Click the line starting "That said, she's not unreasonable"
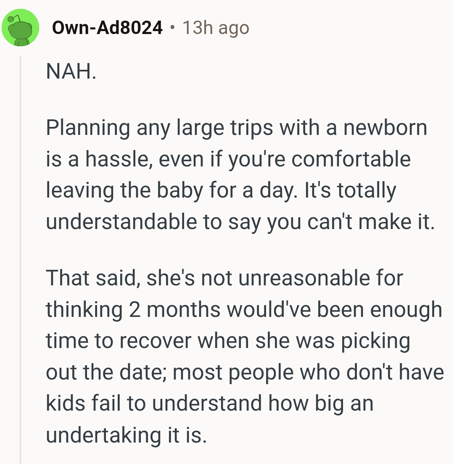This screenshot has height=464, width=454. (x=224, y=278)
